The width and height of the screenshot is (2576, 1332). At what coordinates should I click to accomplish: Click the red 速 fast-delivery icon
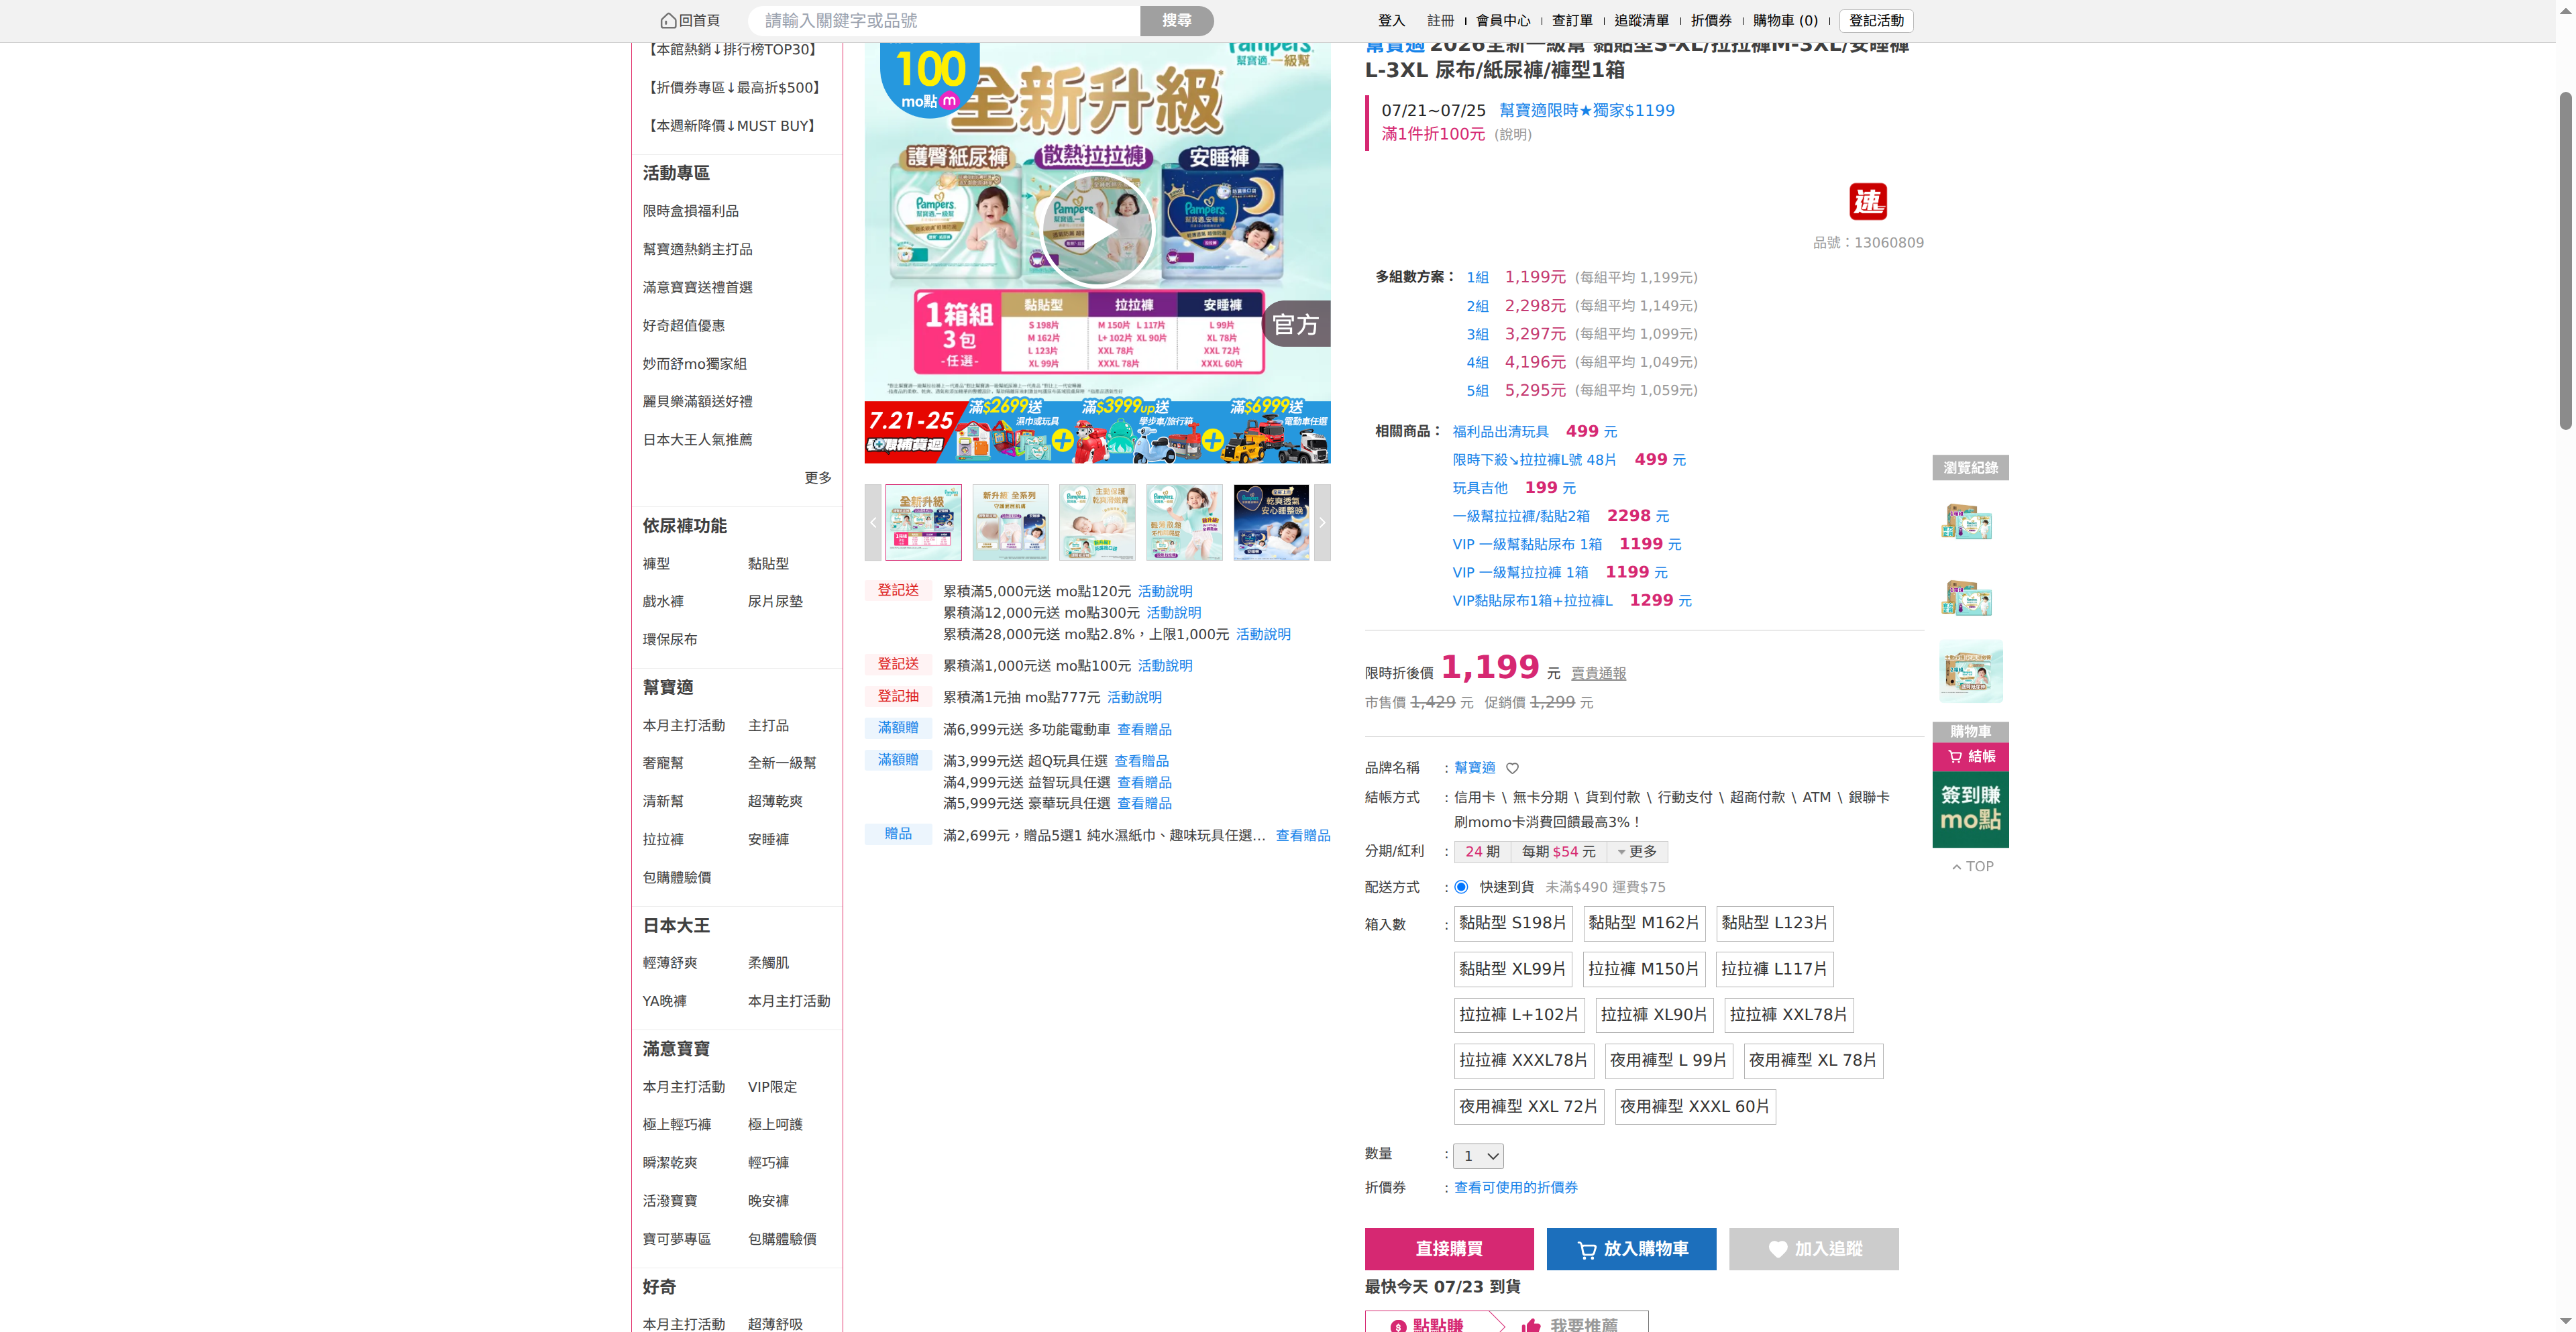click(x=1867, y=201)
